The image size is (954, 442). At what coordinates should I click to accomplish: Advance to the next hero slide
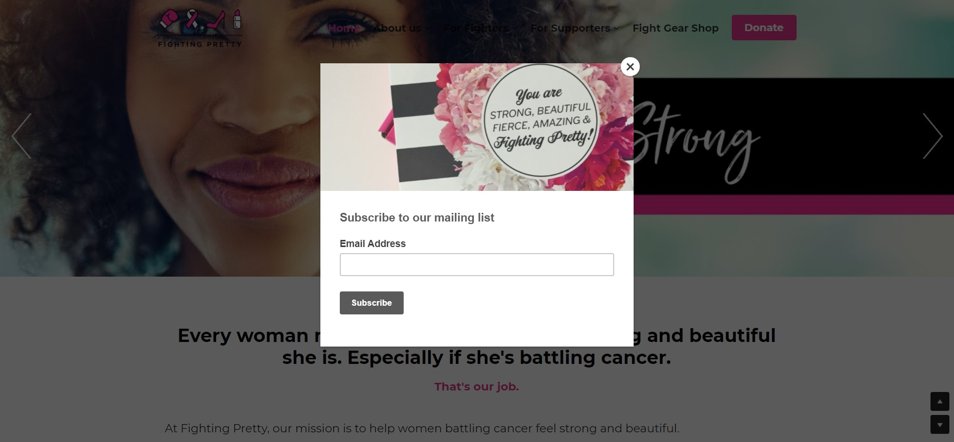tap(933, 136)
